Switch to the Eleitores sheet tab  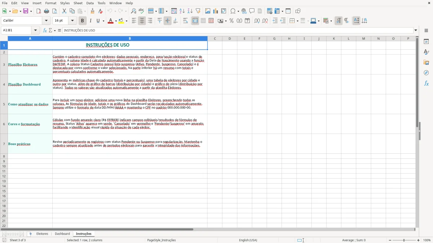click(42, 234)
